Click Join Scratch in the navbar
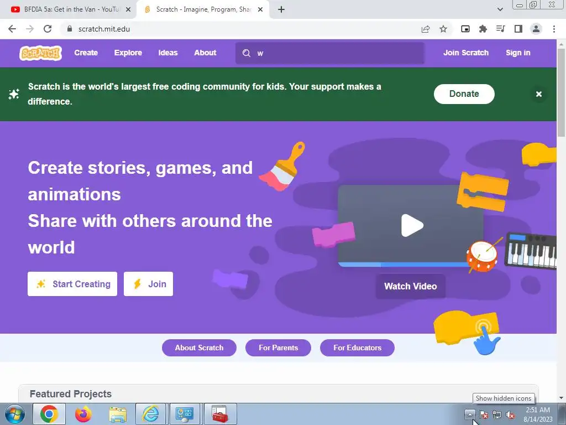This screenshot has width=566, height=425. [465, 53]
